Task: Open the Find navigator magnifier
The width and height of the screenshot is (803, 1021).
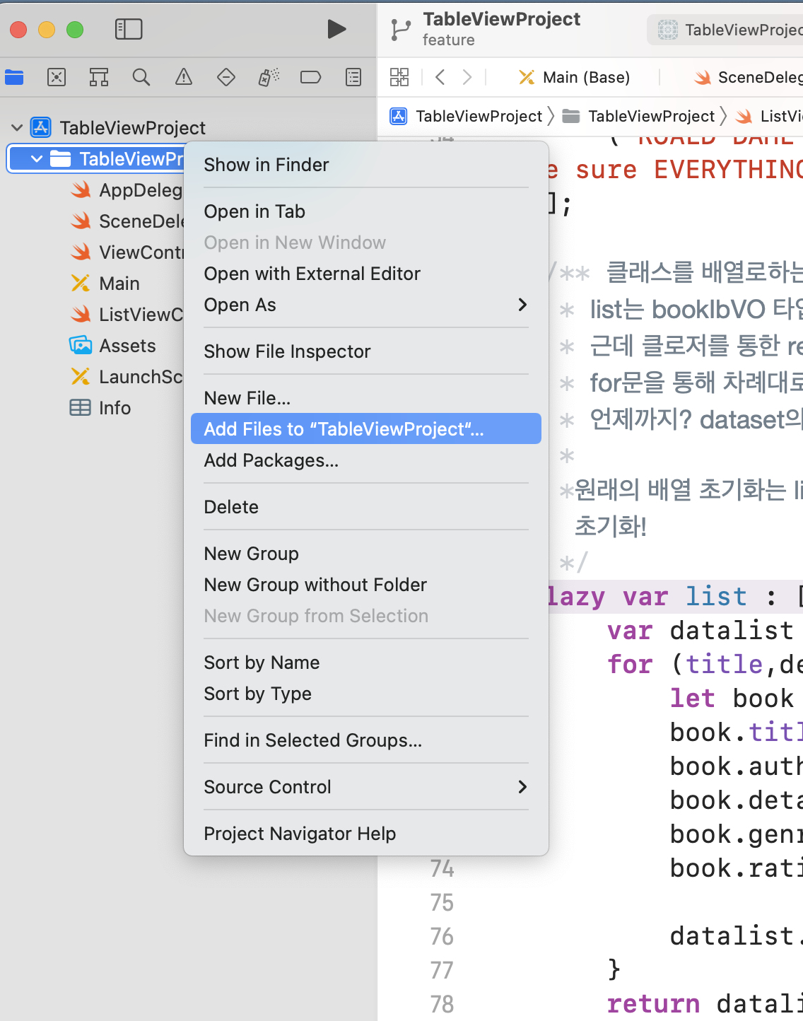Action: coord(141,77)
